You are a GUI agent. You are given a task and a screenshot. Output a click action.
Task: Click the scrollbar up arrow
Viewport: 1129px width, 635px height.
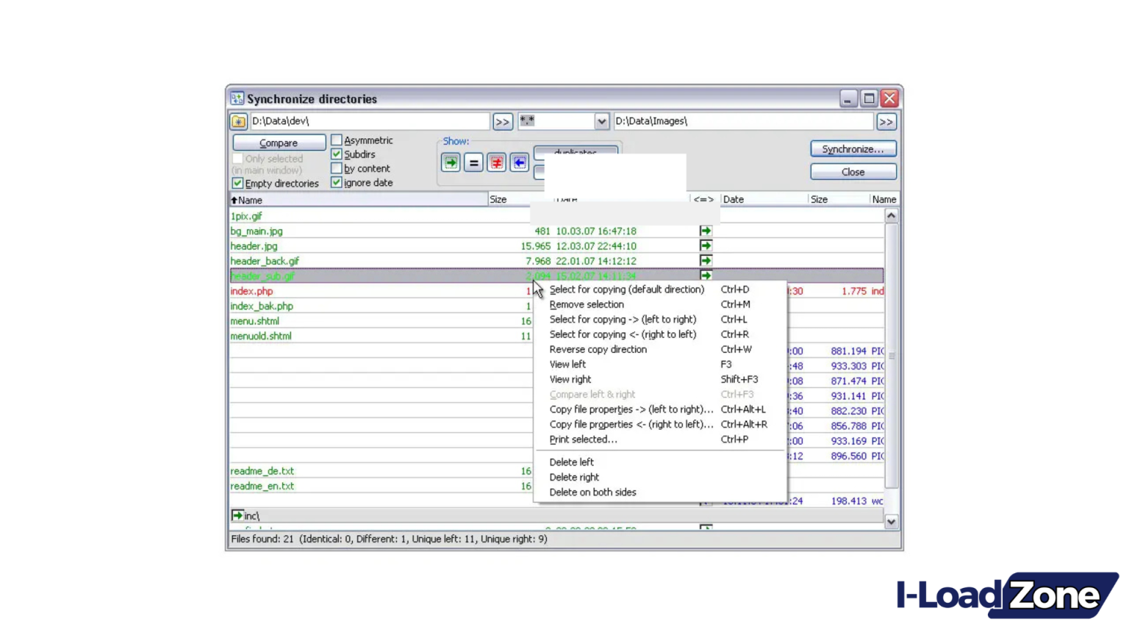[891, 215]
